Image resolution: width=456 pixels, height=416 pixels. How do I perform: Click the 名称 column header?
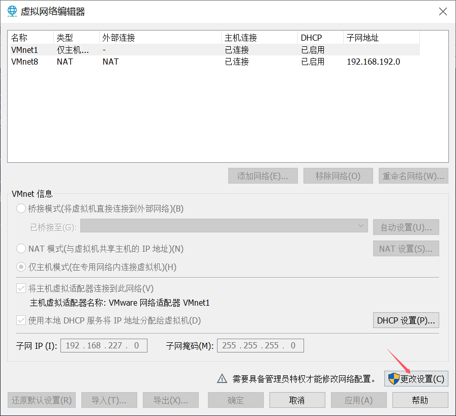coord(31,38)
